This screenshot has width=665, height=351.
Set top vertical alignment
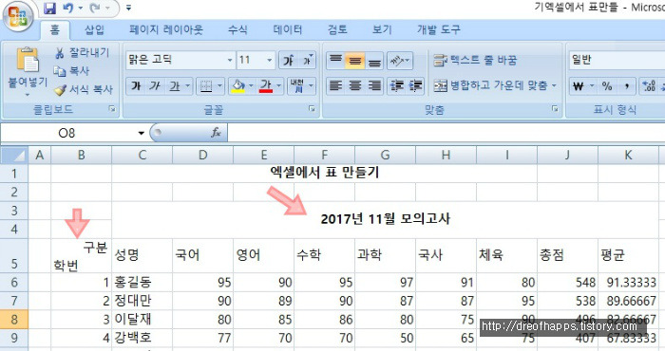335,61
